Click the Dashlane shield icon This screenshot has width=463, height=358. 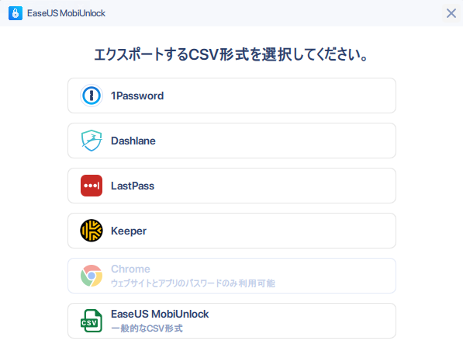[92, 141]
